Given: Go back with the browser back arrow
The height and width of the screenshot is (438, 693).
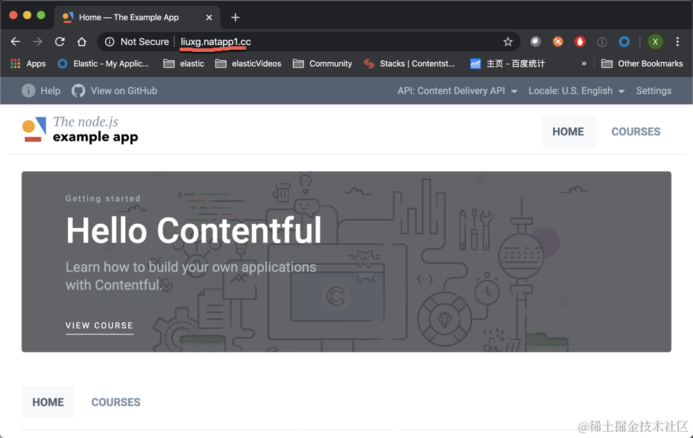Looking at the screenshot, I should (15, 41).
